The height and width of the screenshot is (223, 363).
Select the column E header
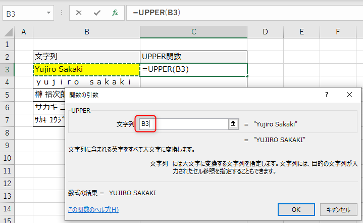pyautogui.click(x=301, y=32)
